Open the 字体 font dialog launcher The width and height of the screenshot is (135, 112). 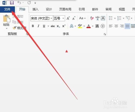(105, 34)
